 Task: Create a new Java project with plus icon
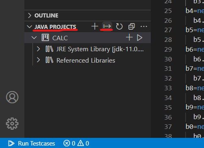(95, 26)
